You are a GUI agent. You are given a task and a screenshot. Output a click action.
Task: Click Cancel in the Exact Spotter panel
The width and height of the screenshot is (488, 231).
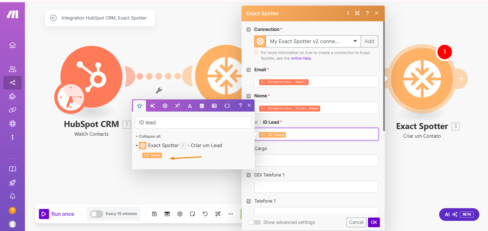[356, 222]
